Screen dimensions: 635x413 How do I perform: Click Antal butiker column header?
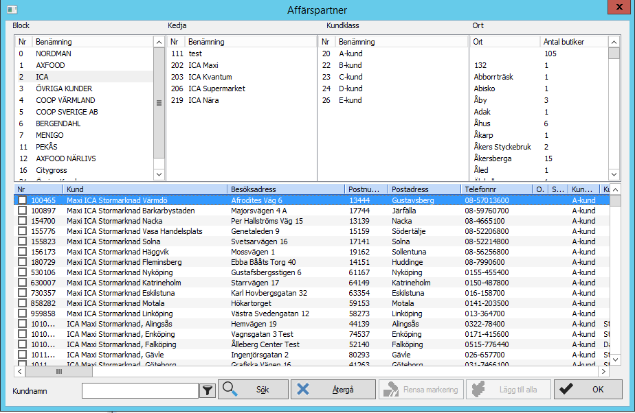point(574,42)
